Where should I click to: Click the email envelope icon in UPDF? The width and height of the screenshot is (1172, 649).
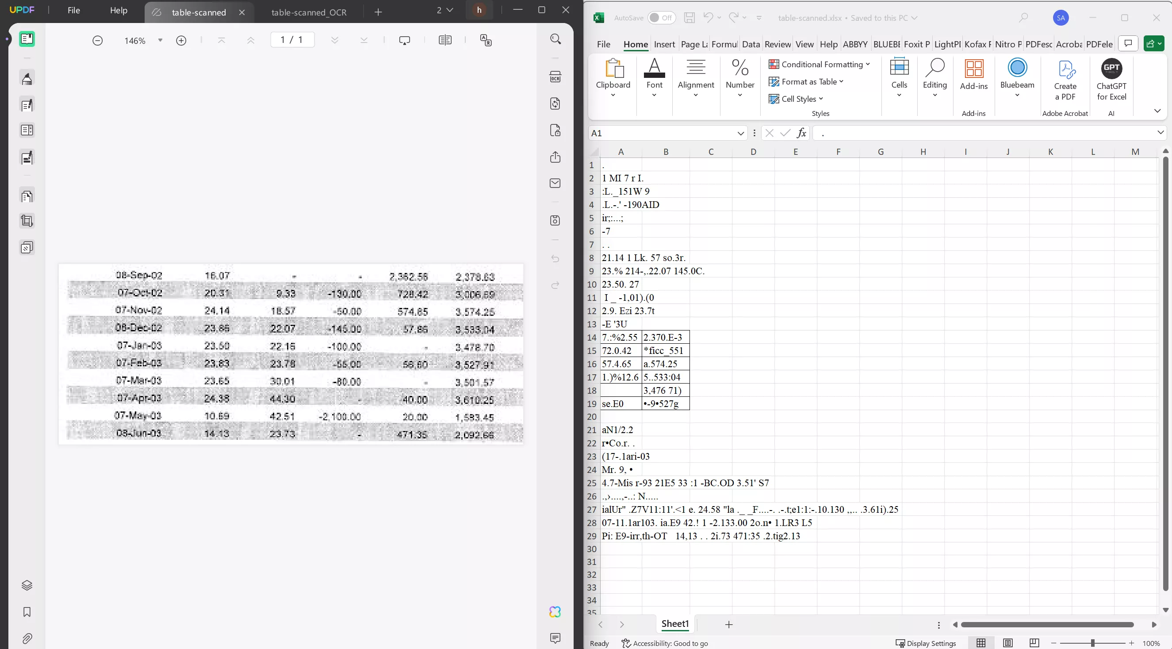tap(555, 184)
